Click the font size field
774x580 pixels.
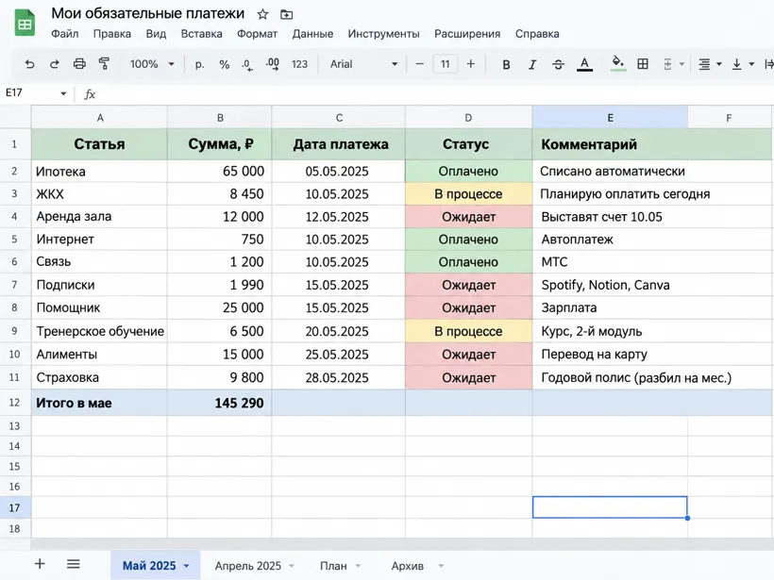[445, 64]
